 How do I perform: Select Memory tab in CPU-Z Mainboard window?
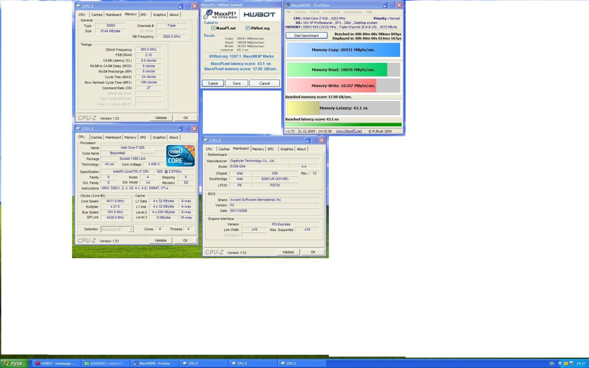coord(258,149)
